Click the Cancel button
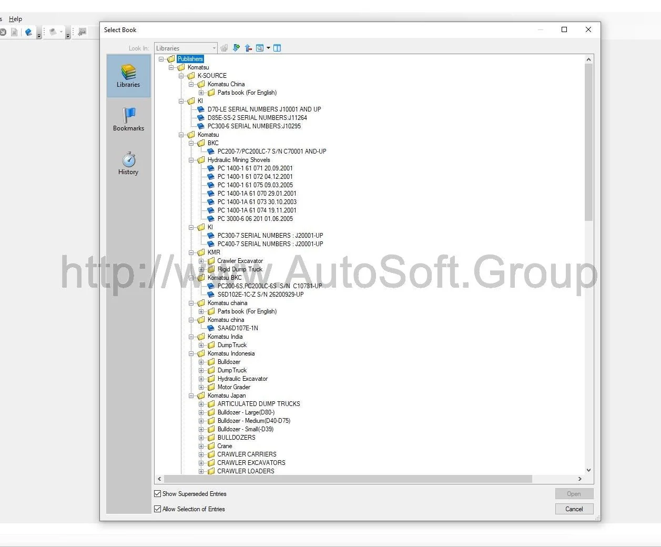The image size is (661, 547). tap(574, 509)
